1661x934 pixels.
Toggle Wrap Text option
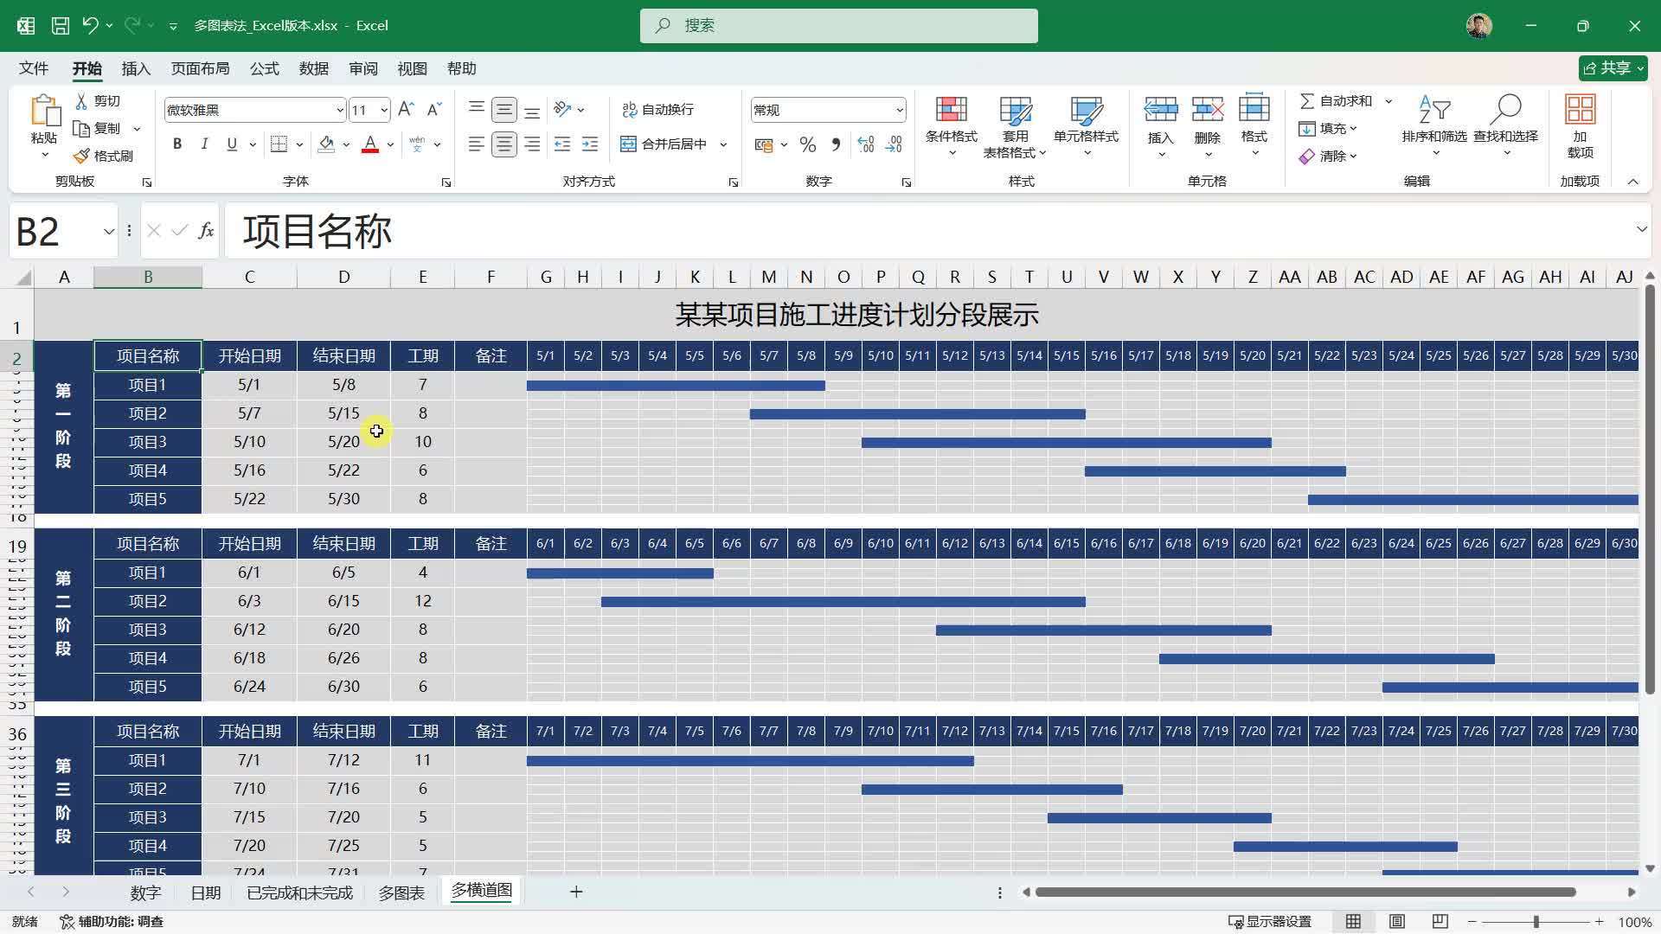[657, 110]
